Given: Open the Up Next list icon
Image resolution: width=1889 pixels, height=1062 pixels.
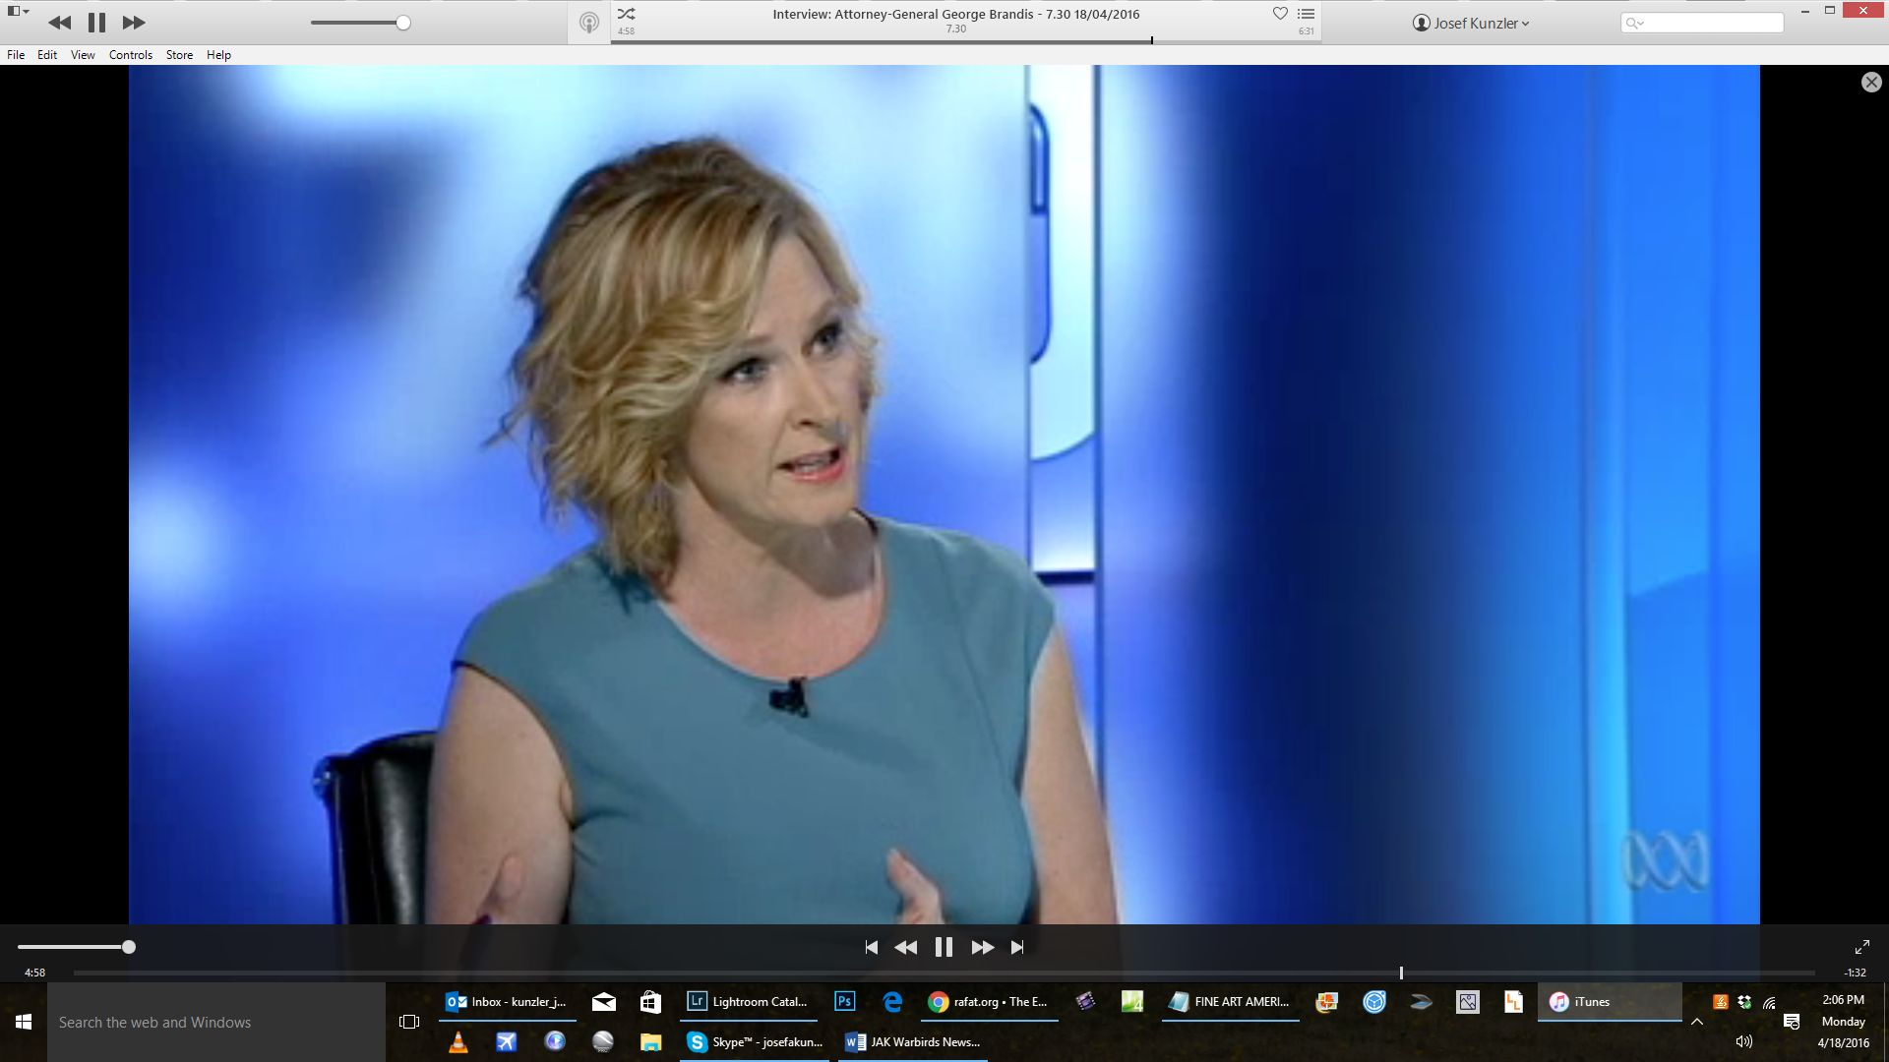Looking at the screenshot, I should pos(1306,14).
